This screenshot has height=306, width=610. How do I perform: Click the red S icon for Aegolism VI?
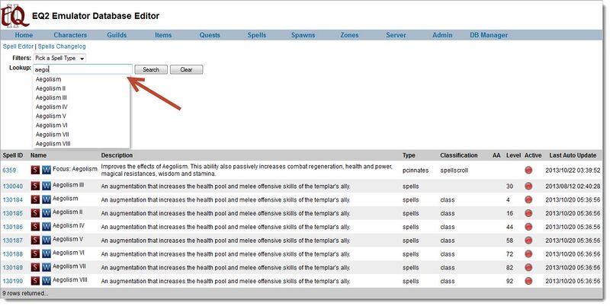tap(35, 254)
